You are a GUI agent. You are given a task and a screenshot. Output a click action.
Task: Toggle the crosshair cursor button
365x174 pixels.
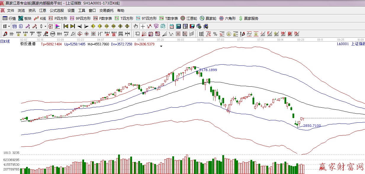click(x=143, y=26)
